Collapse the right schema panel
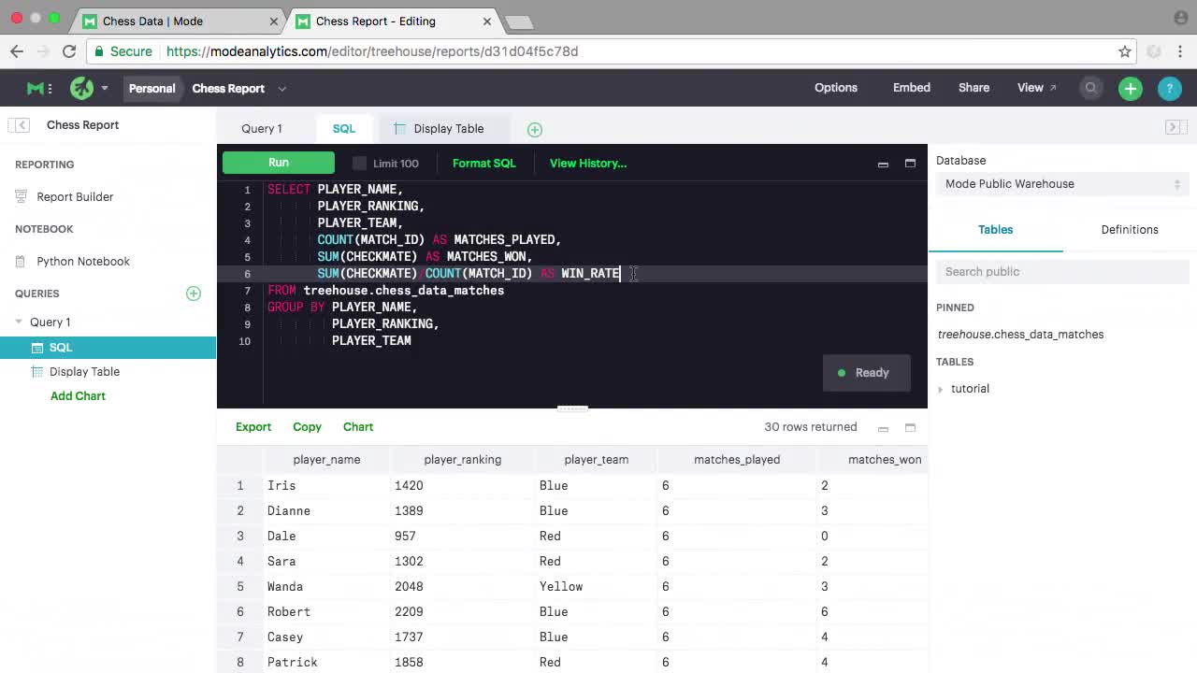The width and height of the screenshot is (1197, 673). (x=1175, y=126)
